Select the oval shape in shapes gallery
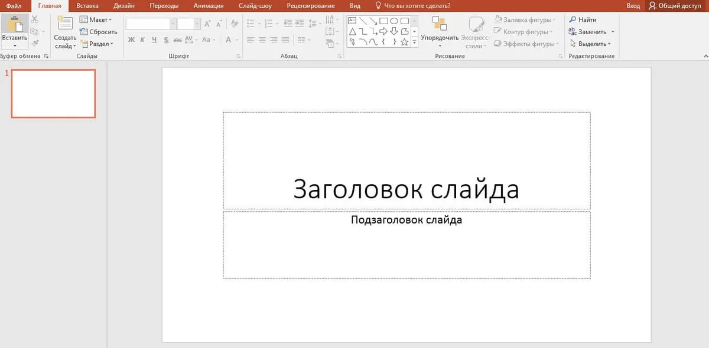 point(394,21)
